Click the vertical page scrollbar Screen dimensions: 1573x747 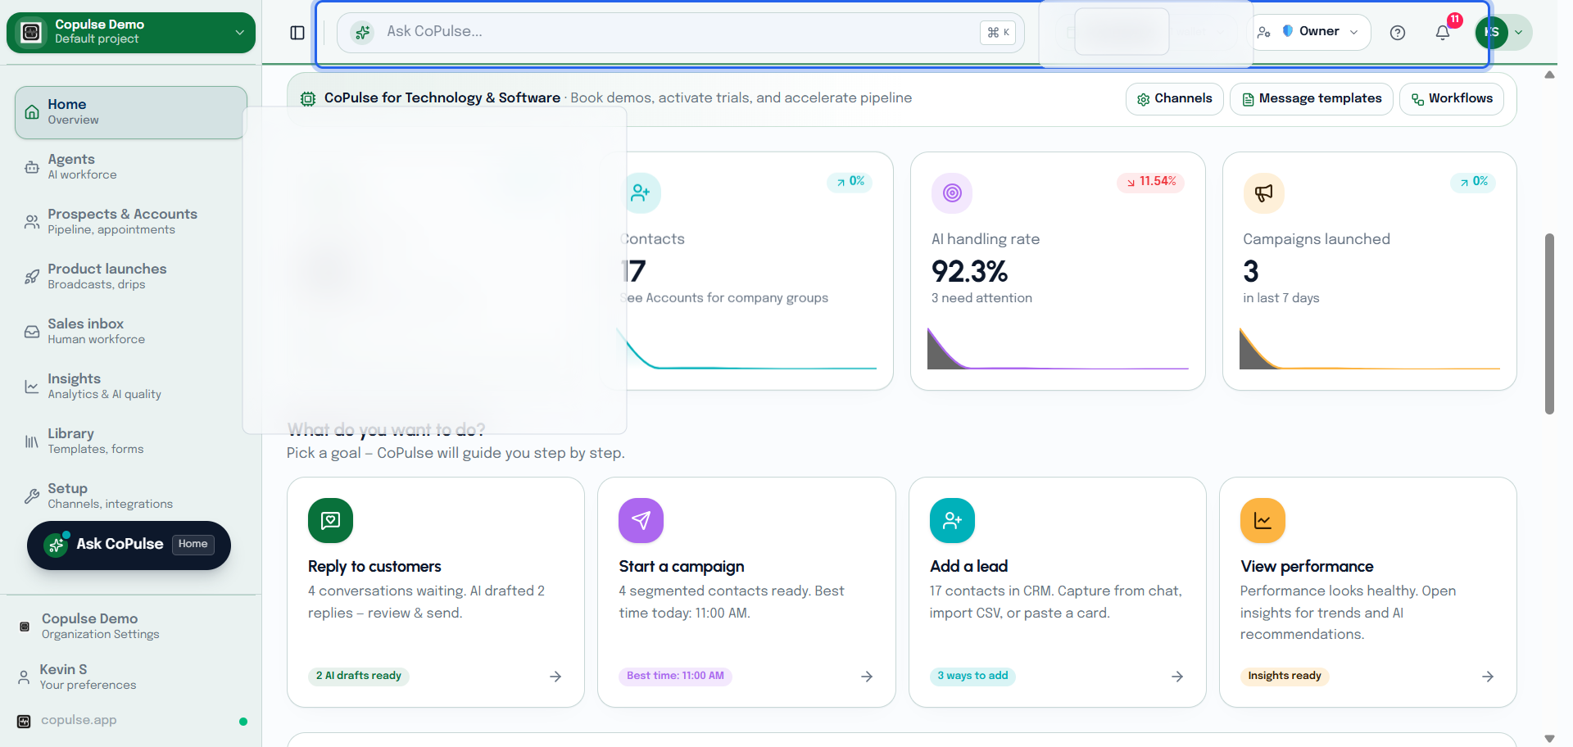click(1549, 324)
